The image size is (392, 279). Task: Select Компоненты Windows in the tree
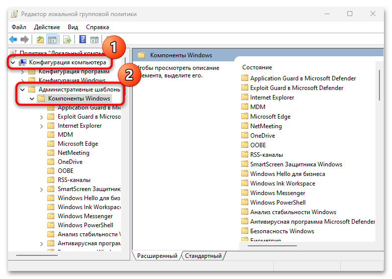click(79, 99)
